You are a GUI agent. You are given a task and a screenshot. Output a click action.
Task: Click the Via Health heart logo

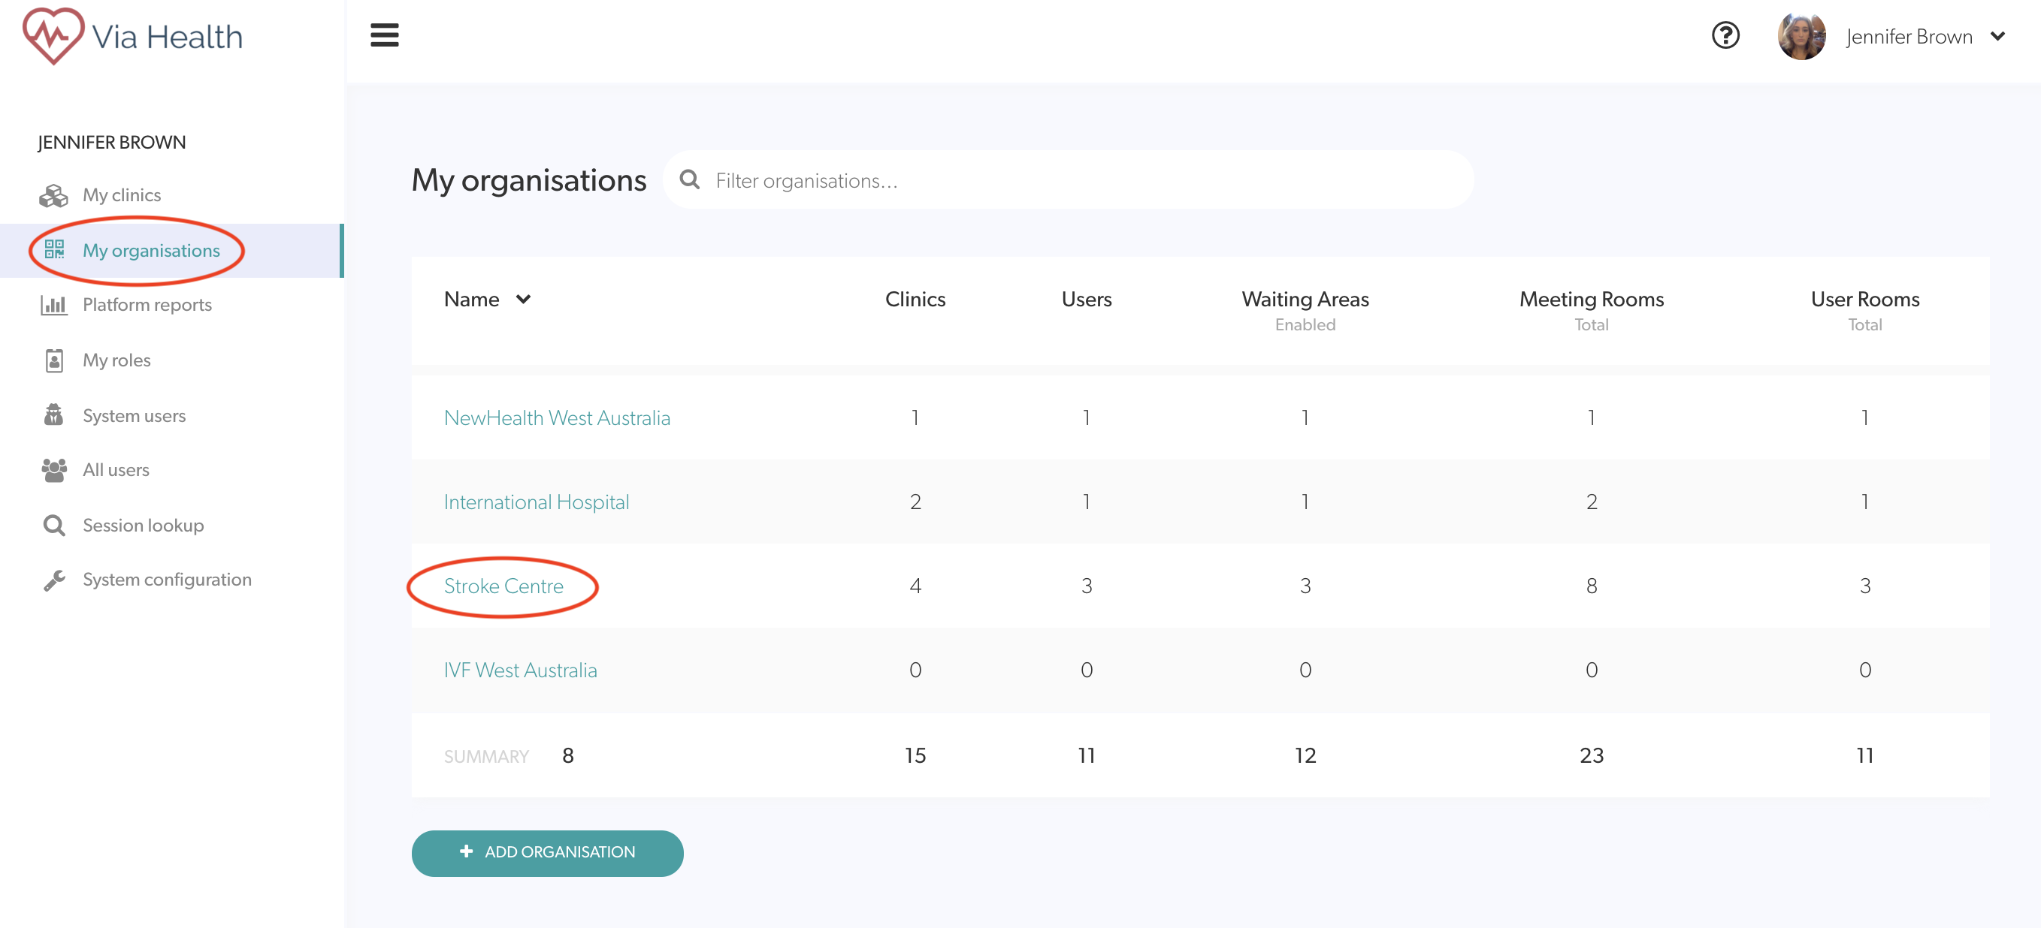[x=53, y=35]
